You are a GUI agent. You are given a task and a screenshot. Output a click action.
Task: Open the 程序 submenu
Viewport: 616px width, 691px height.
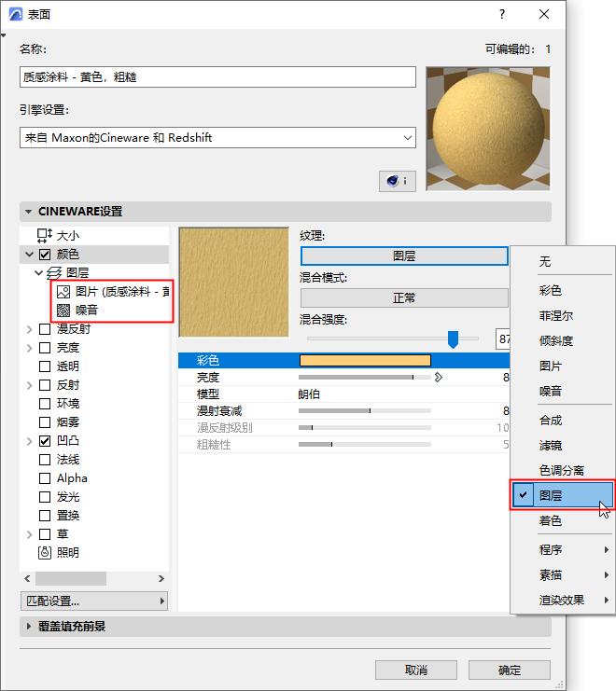562,550
